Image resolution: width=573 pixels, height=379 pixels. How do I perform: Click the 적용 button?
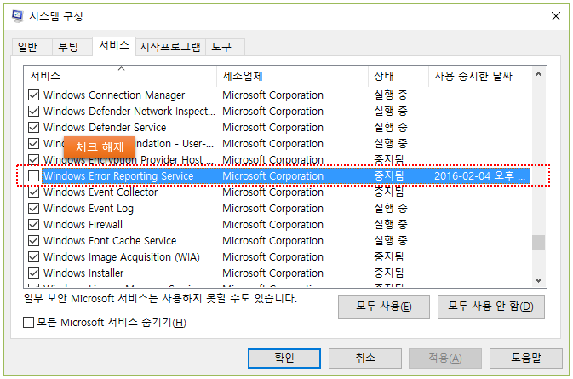point(445,359)
